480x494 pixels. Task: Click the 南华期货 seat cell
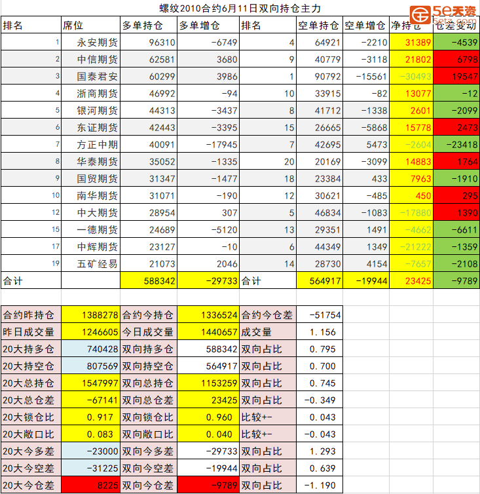pyautogui.click(x=91, y=195)
